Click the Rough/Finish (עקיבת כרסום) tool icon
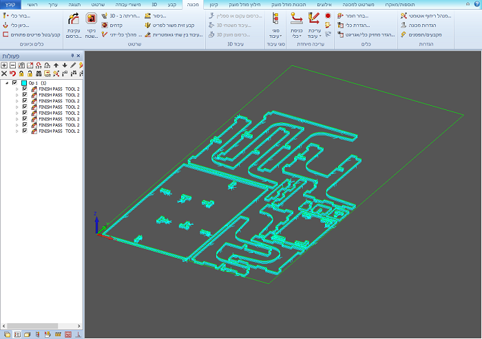The image size is (482, 339). 74,19
